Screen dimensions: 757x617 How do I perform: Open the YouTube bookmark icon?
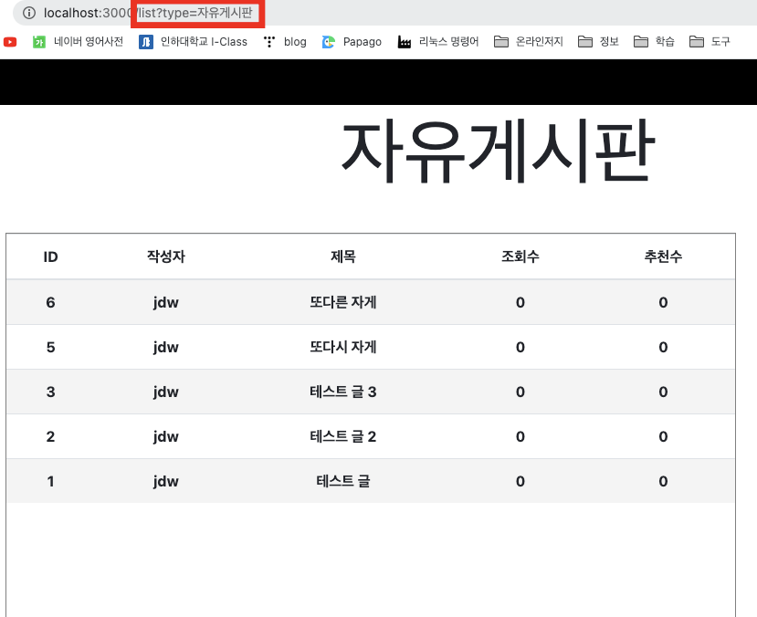click(10, 42)
